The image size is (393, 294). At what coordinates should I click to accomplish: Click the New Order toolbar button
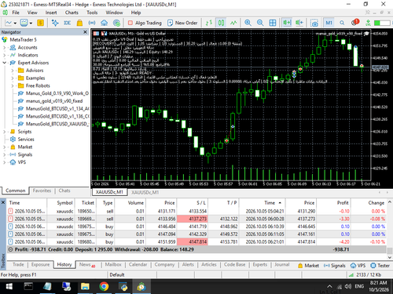182,23
